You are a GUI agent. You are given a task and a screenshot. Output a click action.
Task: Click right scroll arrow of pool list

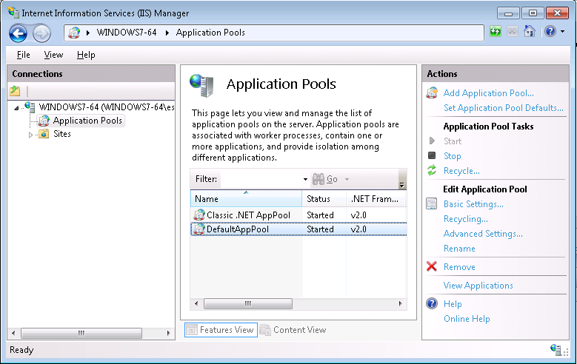click(401, 303)
